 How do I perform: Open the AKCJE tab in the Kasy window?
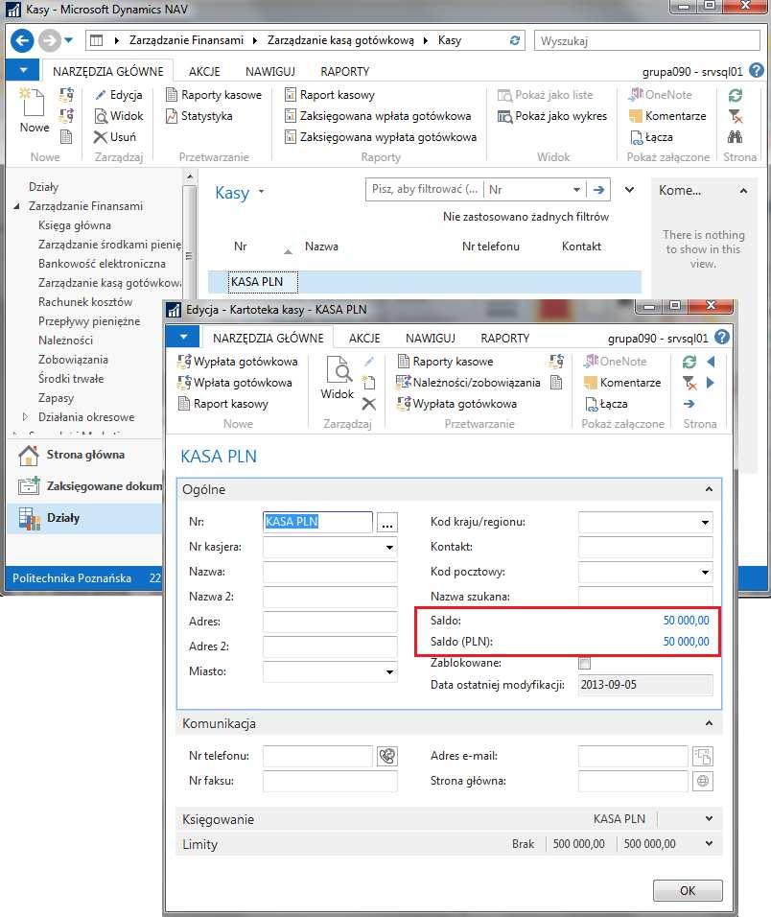204,71
